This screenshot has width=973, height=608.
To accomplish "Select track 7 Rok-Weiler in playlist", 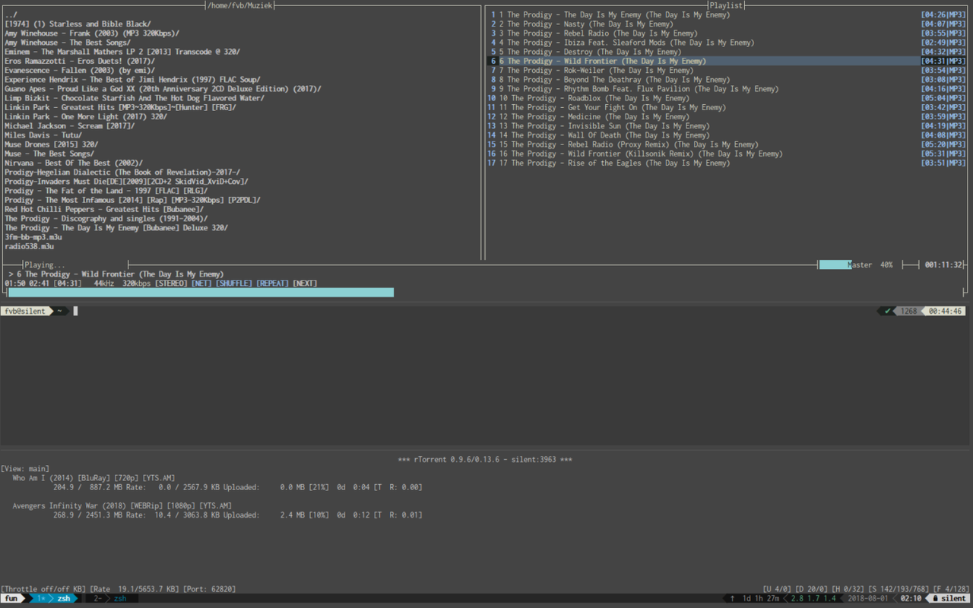I will tap(727, 71).
